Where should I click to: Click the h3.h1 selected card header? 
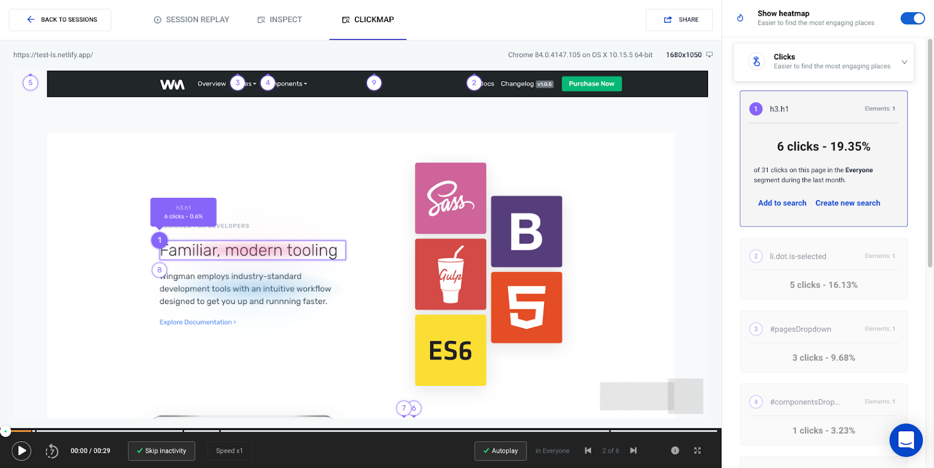(x=824, y=109)
